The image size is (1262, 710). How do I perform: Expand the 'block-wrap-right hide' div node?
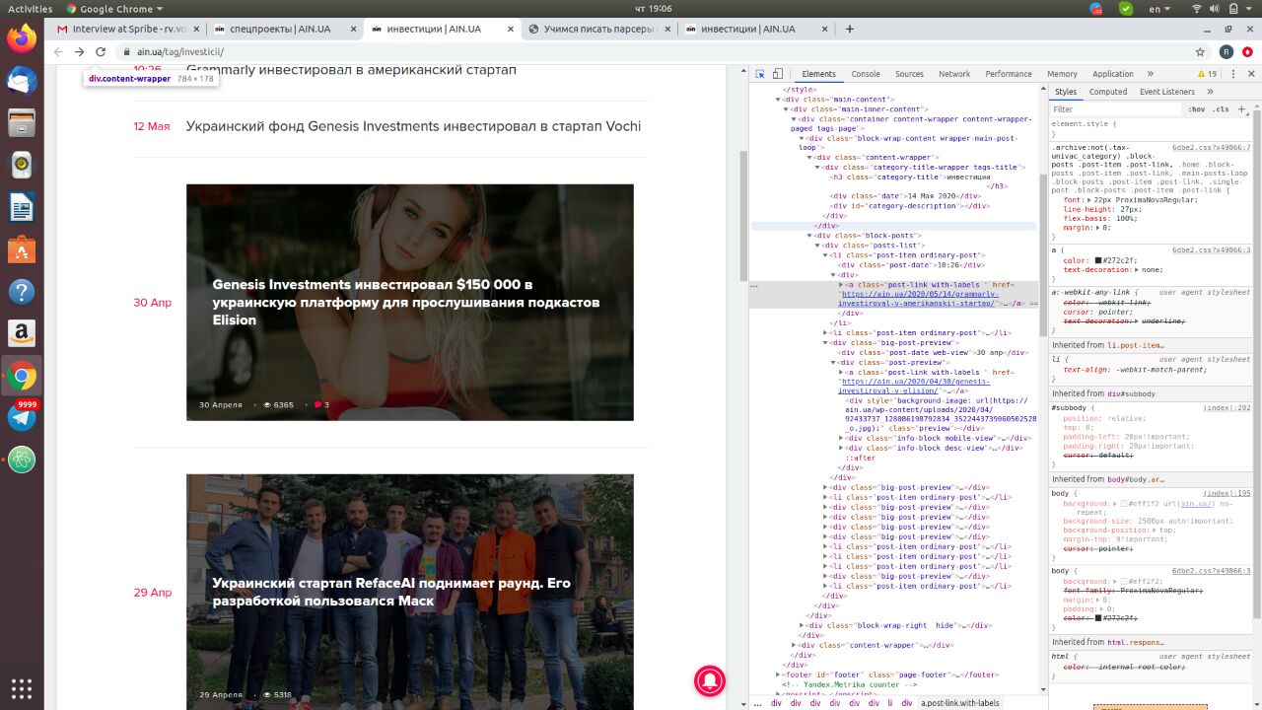pos(803,625)
